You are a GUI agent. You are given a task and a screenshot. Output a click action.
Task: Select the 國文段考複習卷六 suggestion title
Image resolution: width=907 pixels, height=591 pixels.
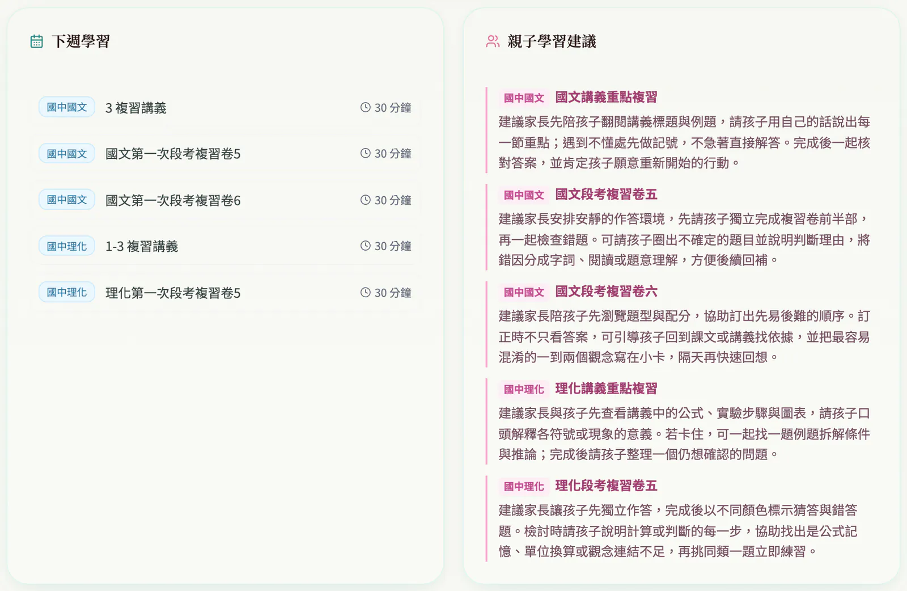(x=606, y=292)
